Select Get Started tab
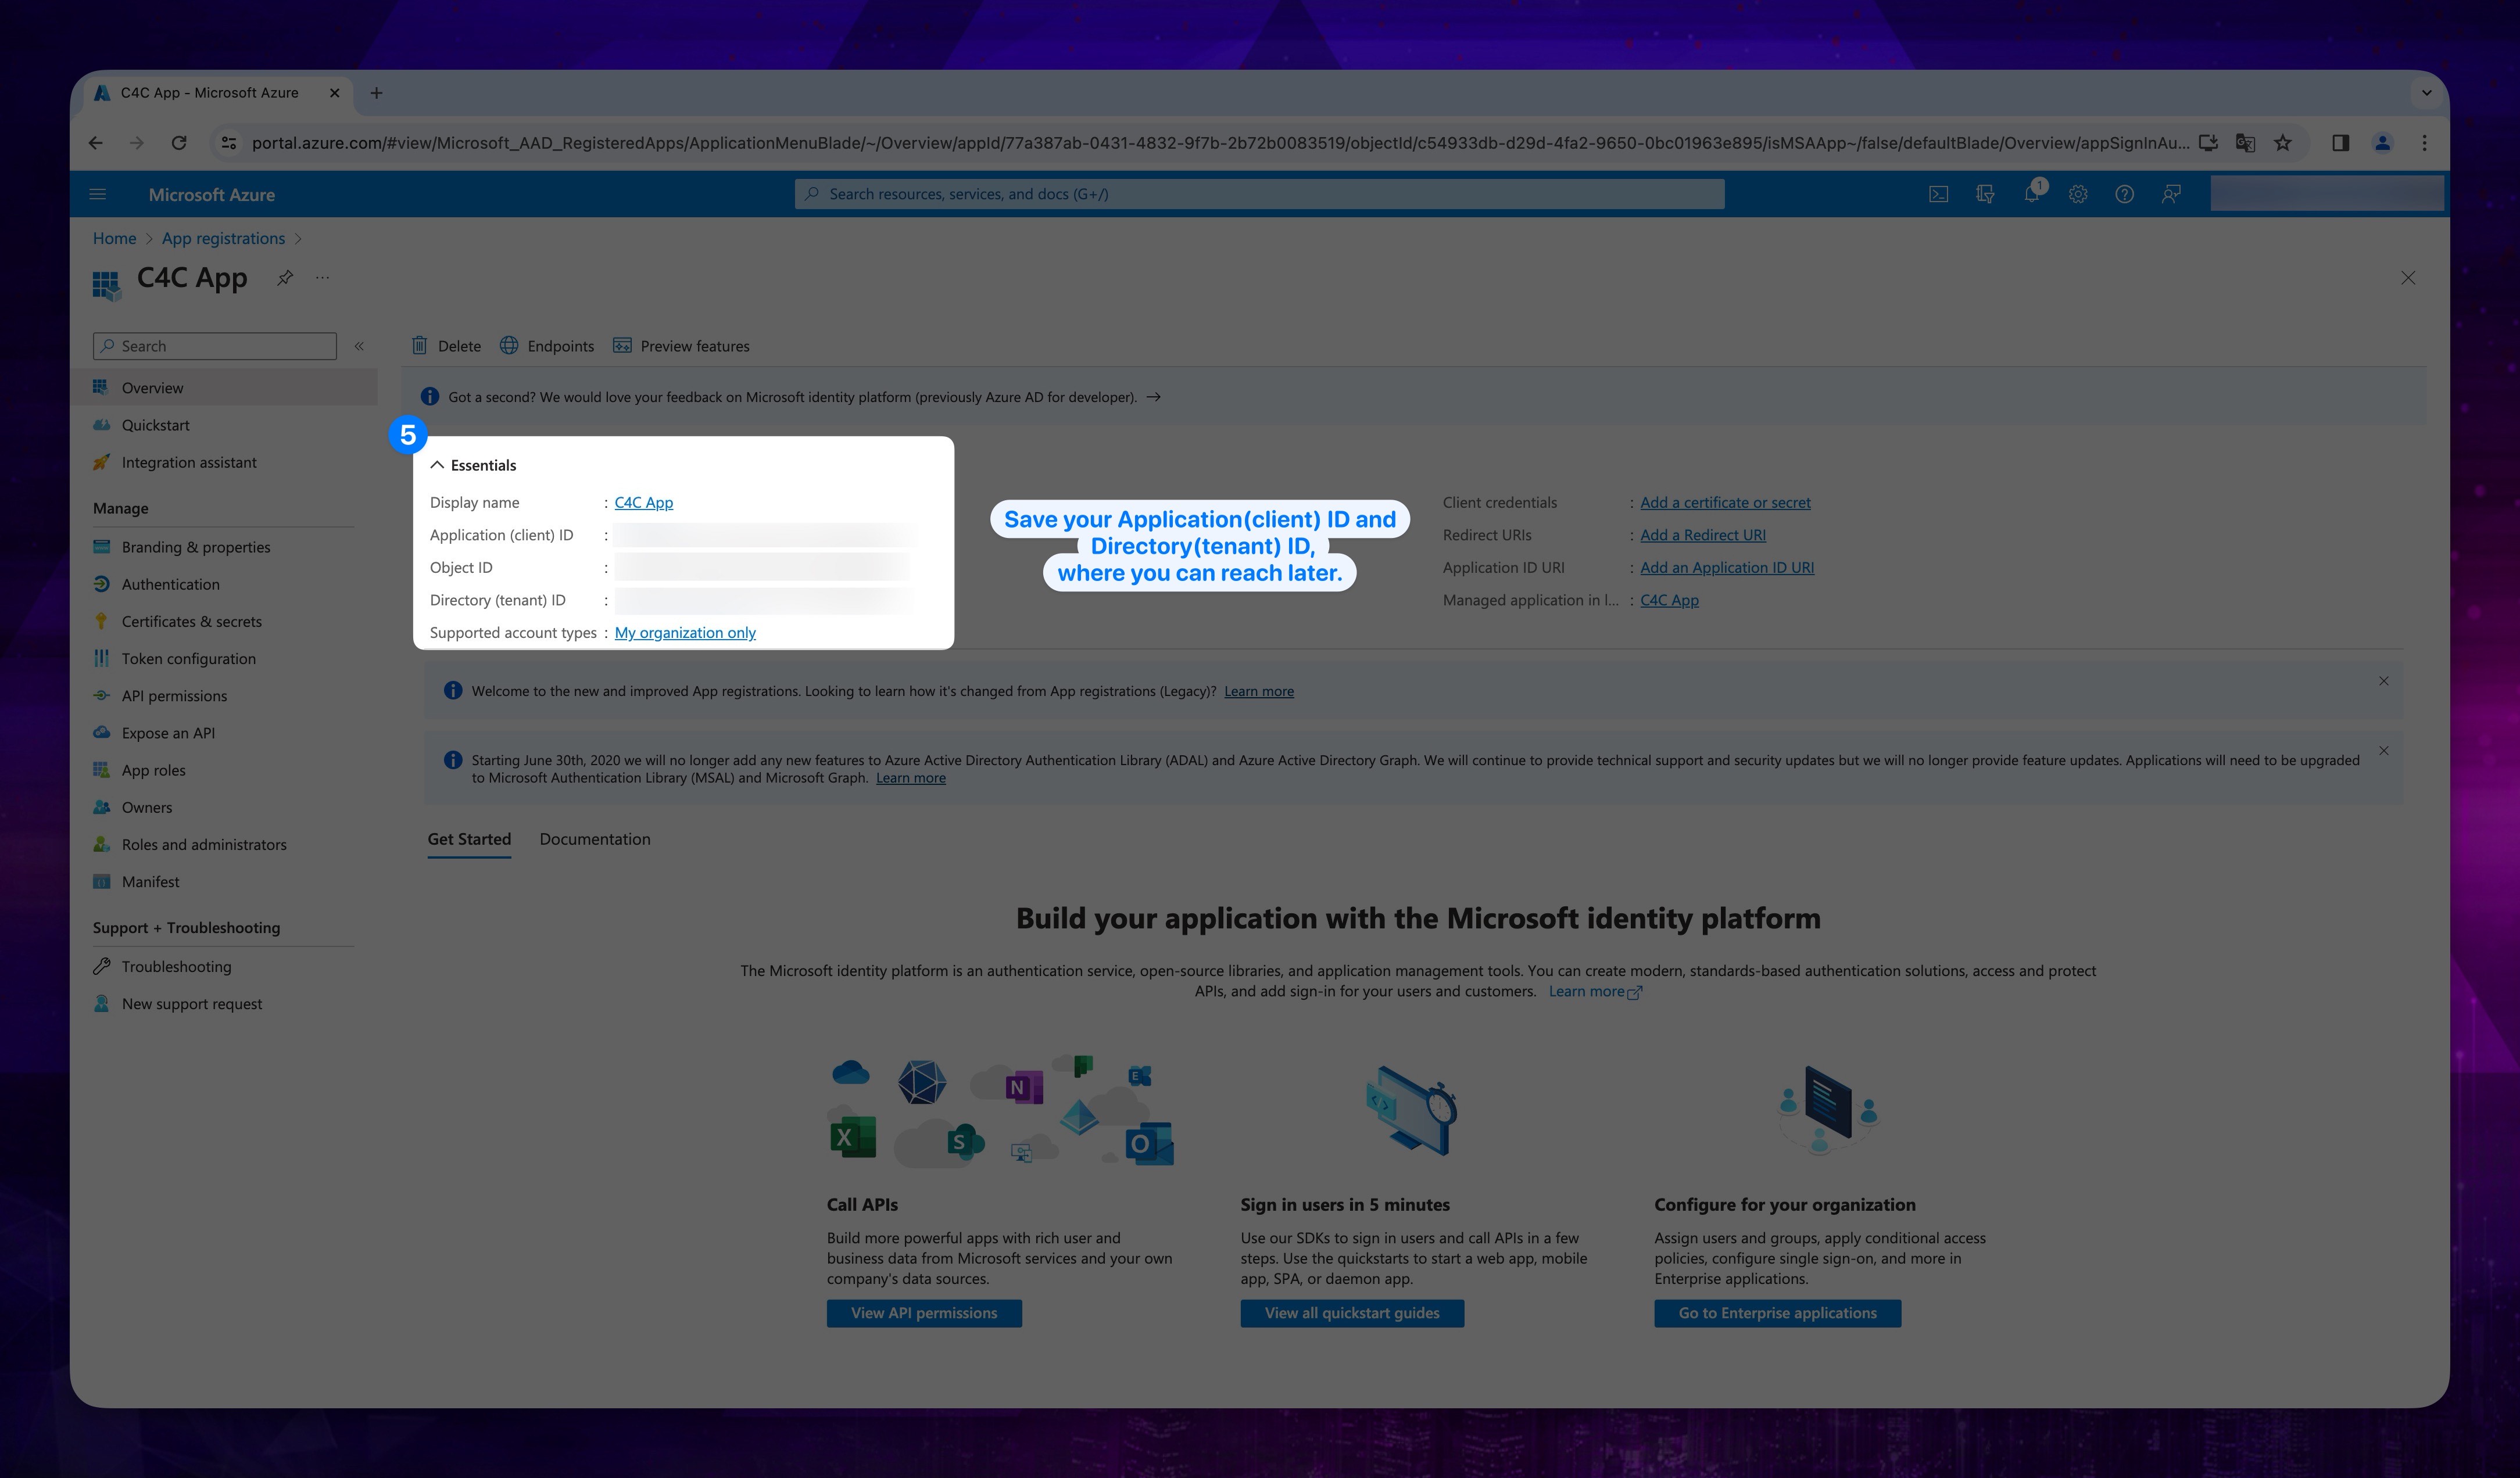The width and height of the screenshot is (2520, 1478). point(468,838)
